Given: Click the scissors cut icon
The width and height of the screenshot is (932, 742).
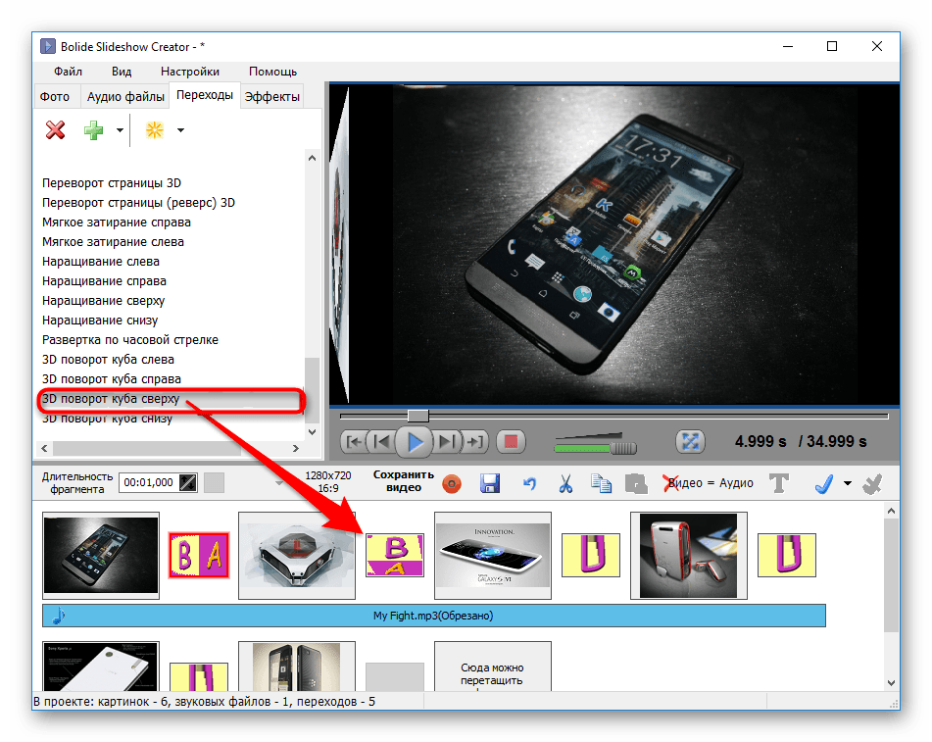Looking at the screenshot, I should (x=565, y=483).
